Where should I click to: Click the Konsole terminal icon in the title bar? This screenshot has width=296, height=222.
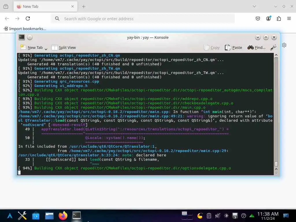coord(21,37)
